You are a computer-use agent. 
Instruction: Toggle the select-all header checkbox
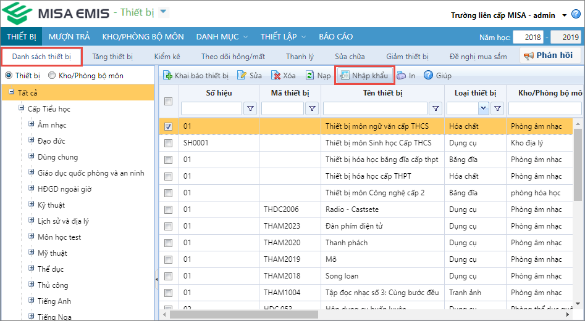click(x=169, y=102)
